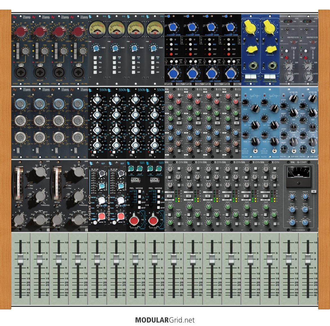Click blue high-shelf knob on first Neve EQ
Image resolution: width=330 pixels, height=326 pixels.
point(20,104)
